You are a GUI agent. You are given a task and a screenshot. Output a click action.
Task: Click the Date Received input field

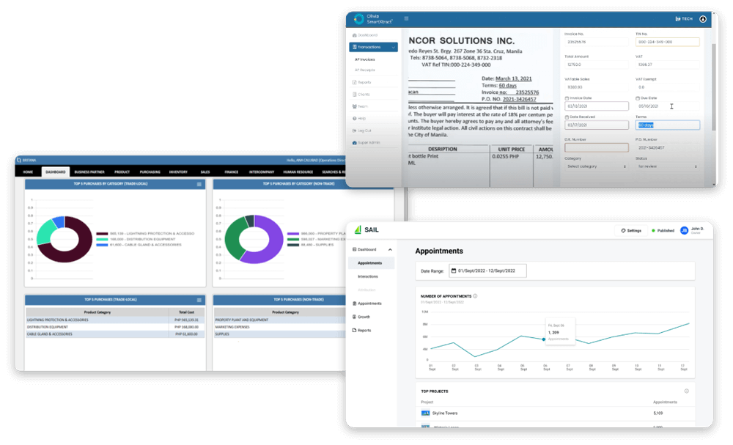pyautogui.click(x=597, y=125)
